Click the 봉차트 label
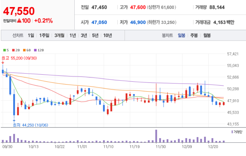Screen dimensions: 246x156 (167, 35)
